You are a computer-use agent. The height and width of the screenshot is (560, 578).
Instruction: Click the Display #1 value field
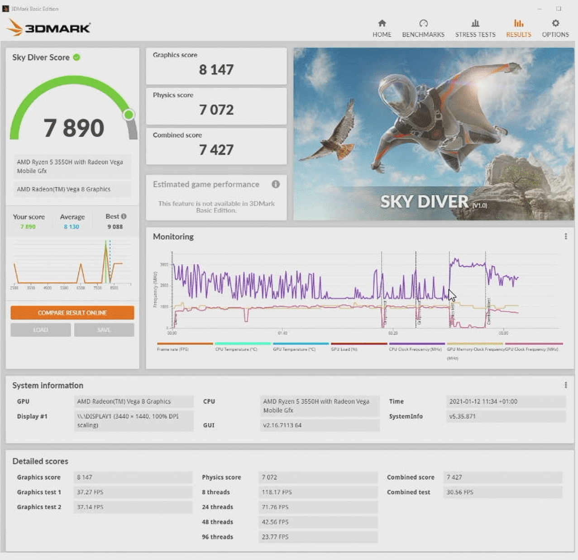(x=134, y=421)
